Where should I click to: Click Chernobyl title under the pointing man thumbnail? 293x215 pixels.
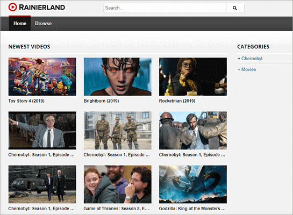point(41,155)
